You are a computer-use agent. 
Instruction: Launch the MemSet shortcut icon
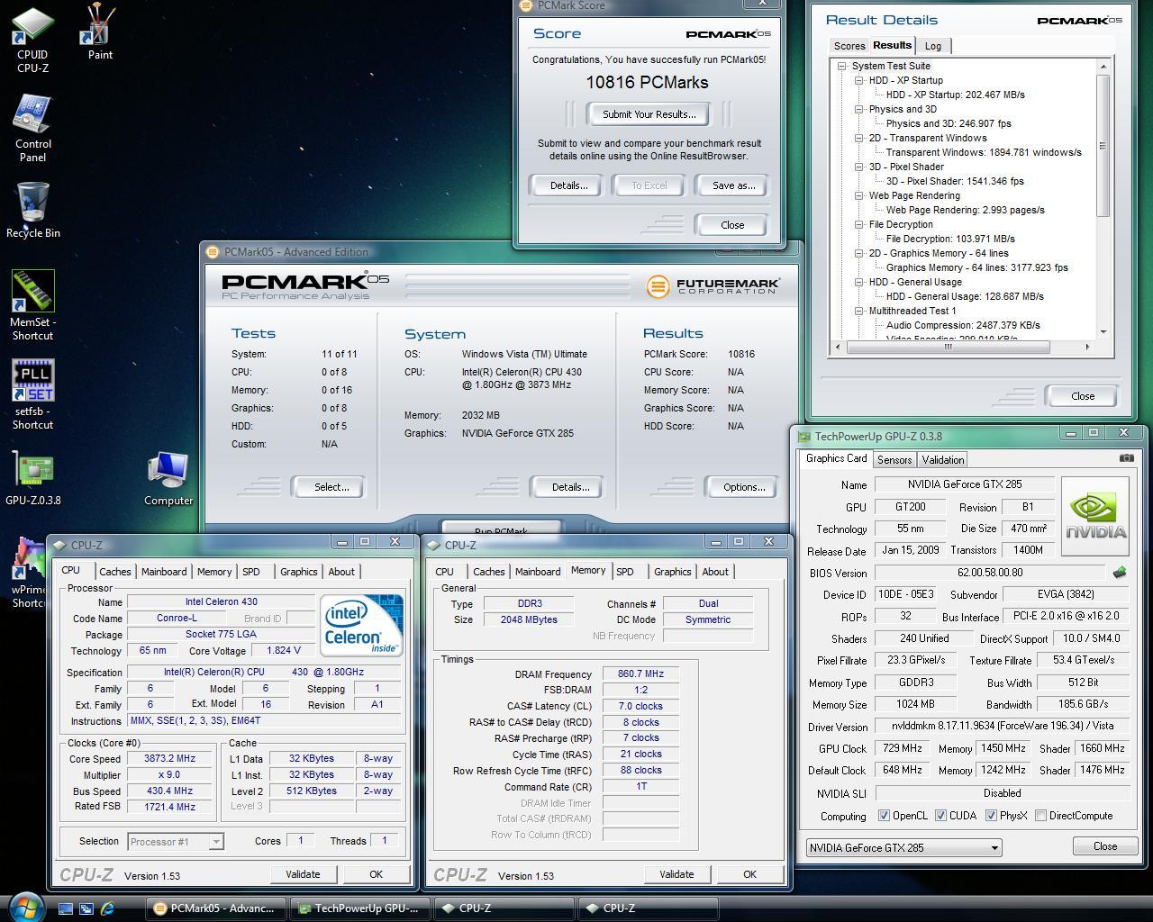[32, 305]
